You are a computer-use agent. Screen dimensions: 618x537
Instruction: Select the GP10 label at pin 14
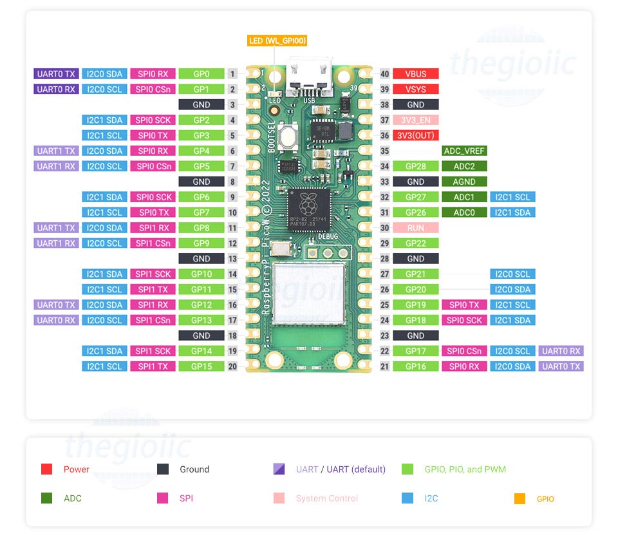pos(201,274)
